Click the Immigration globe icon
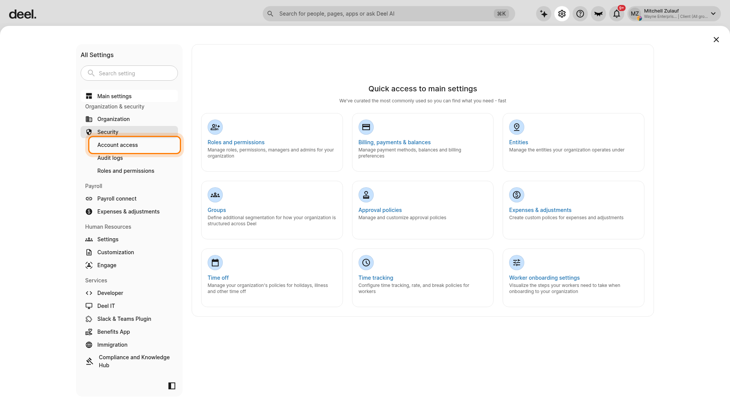This screenshot has height=411, width=730. coord(89,345)
